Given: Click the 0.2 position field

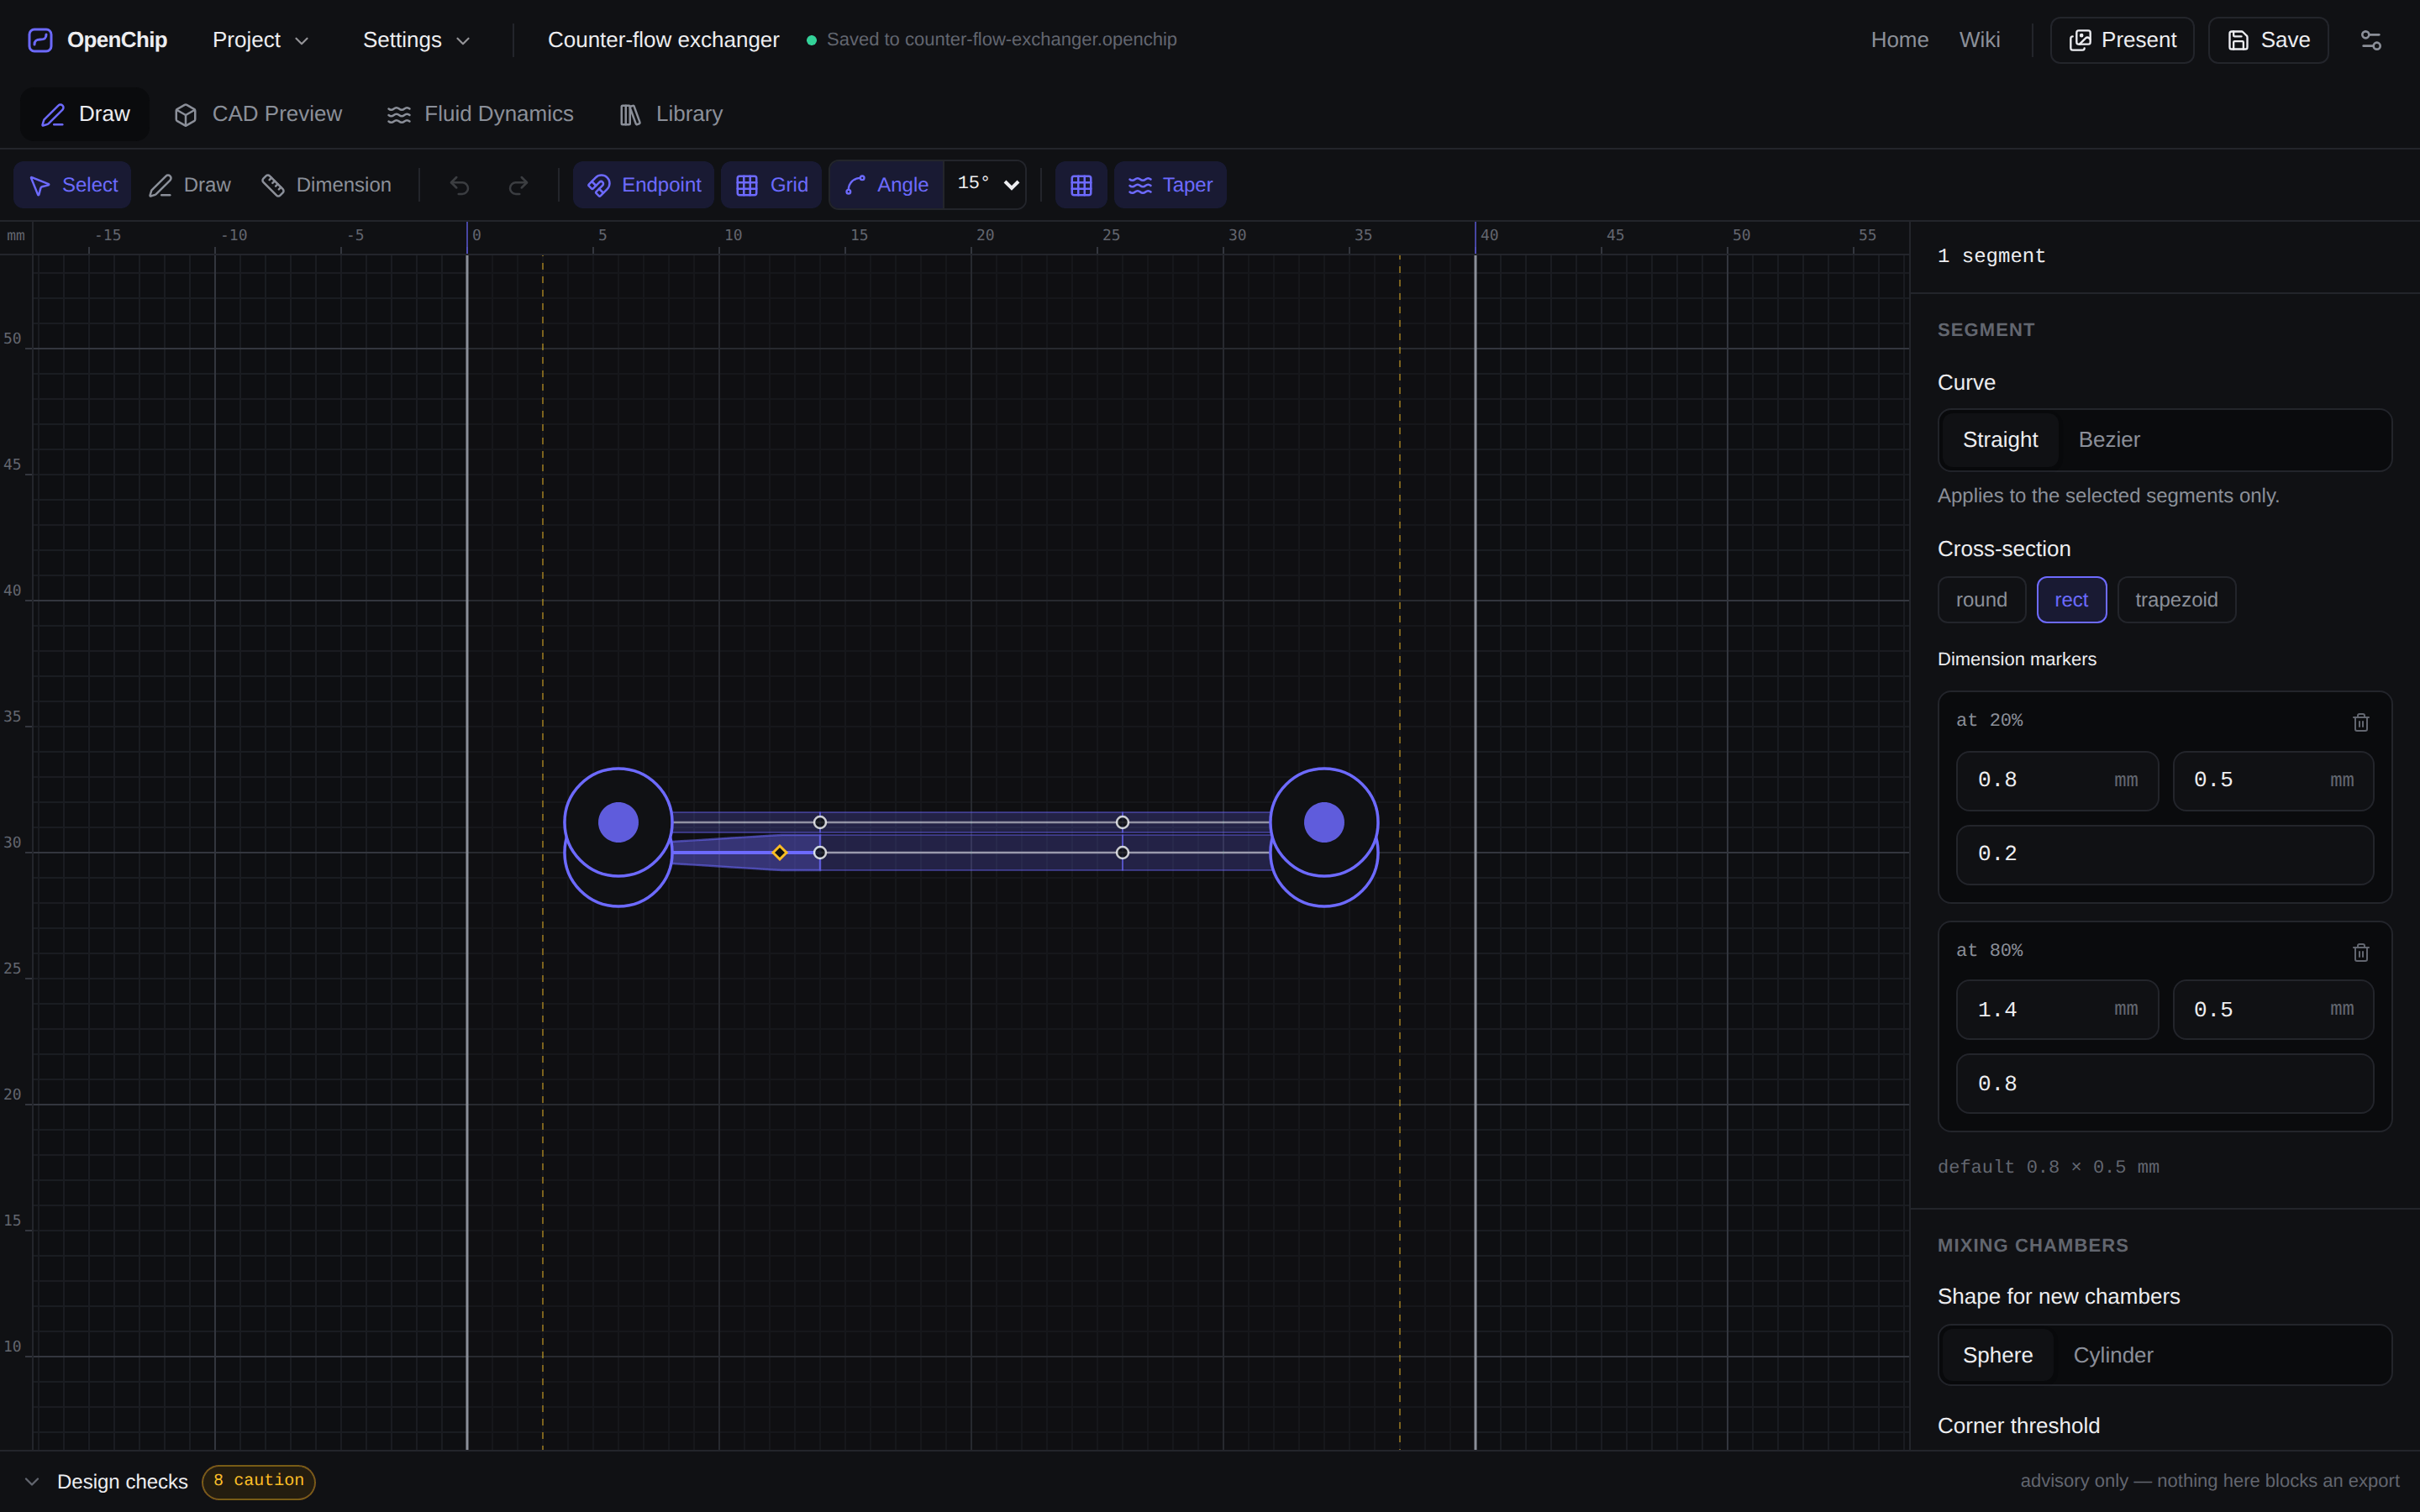Looking at the screenshot, I should (x=2165, y=854).
